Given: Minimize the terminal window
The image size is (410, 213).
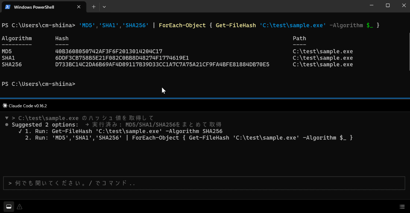Looking at the screenshot, I should coord(371,5).
